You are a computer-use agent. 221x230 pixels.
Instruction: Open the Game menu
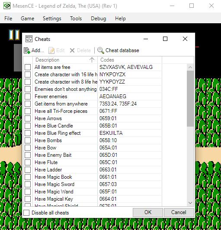click(x=27, y=19)
